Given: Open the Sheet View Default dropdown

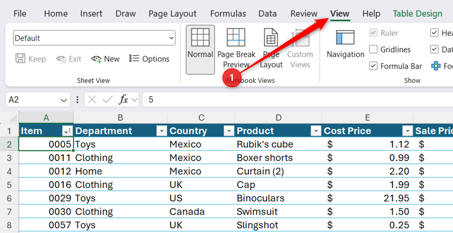Looking at the screenshot, I should coord(94,38).
